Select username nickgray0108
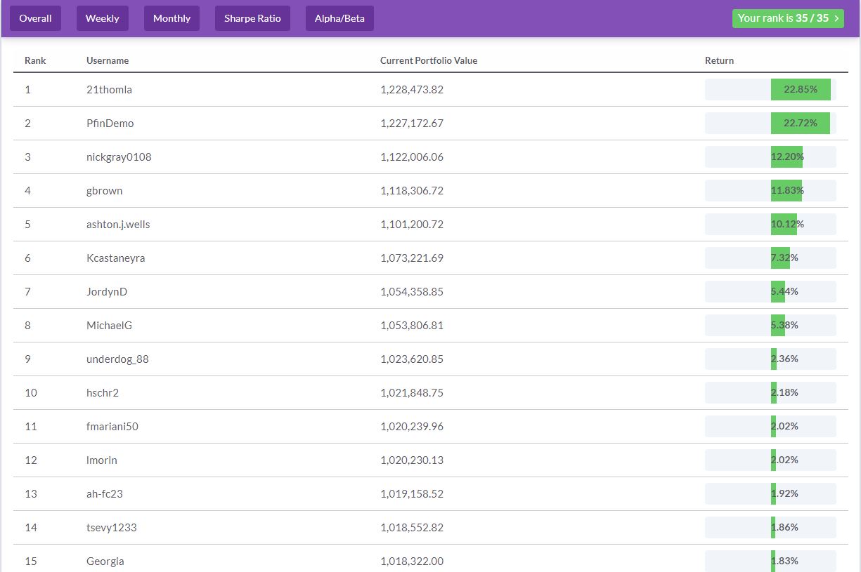This screenshot has width=861, height=572. (x=119, y=157)
